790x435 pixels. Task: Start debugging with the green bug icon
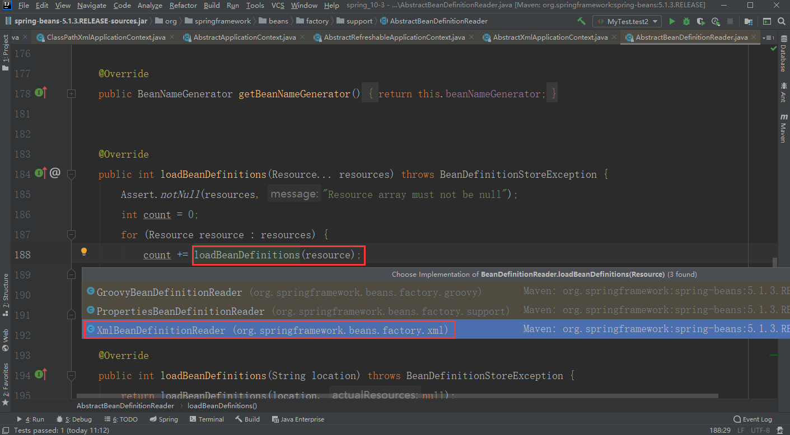tap(686, 21)
